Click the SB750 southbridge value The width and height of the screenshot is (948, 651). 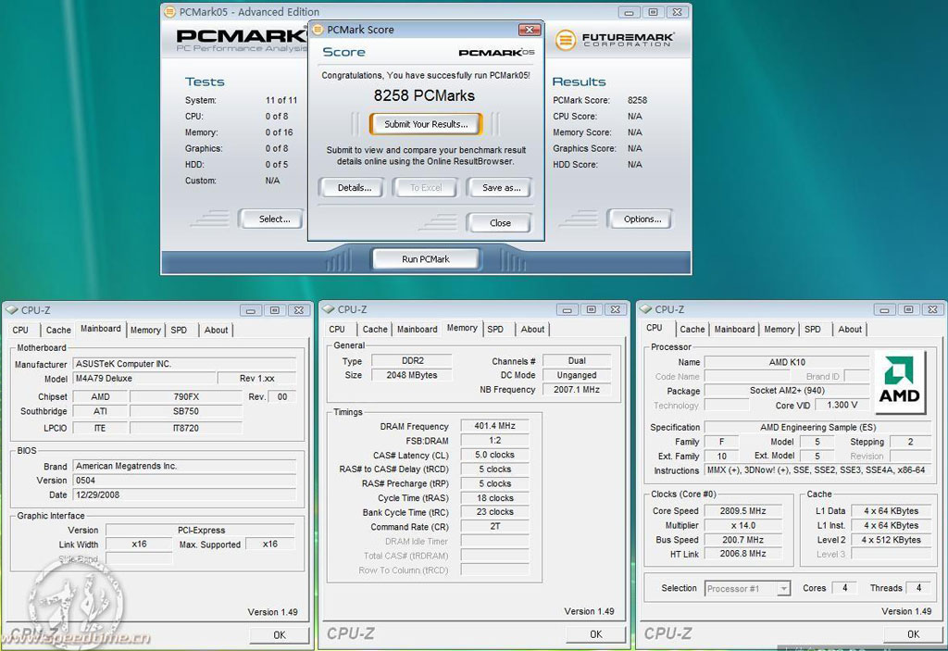click(x=185, y=411)
